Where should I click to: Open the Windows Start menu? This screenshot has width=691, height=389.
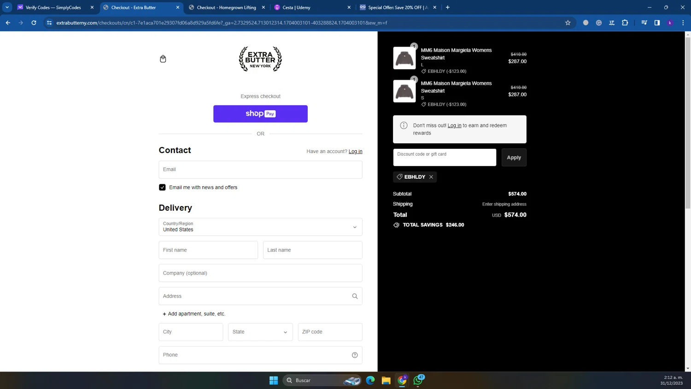tap(274, 380)
